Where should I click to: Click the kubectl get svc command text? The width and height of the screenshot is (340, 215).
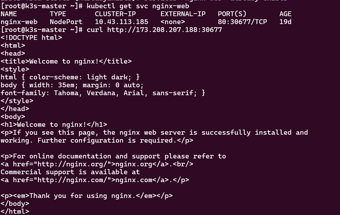(138, 6)
